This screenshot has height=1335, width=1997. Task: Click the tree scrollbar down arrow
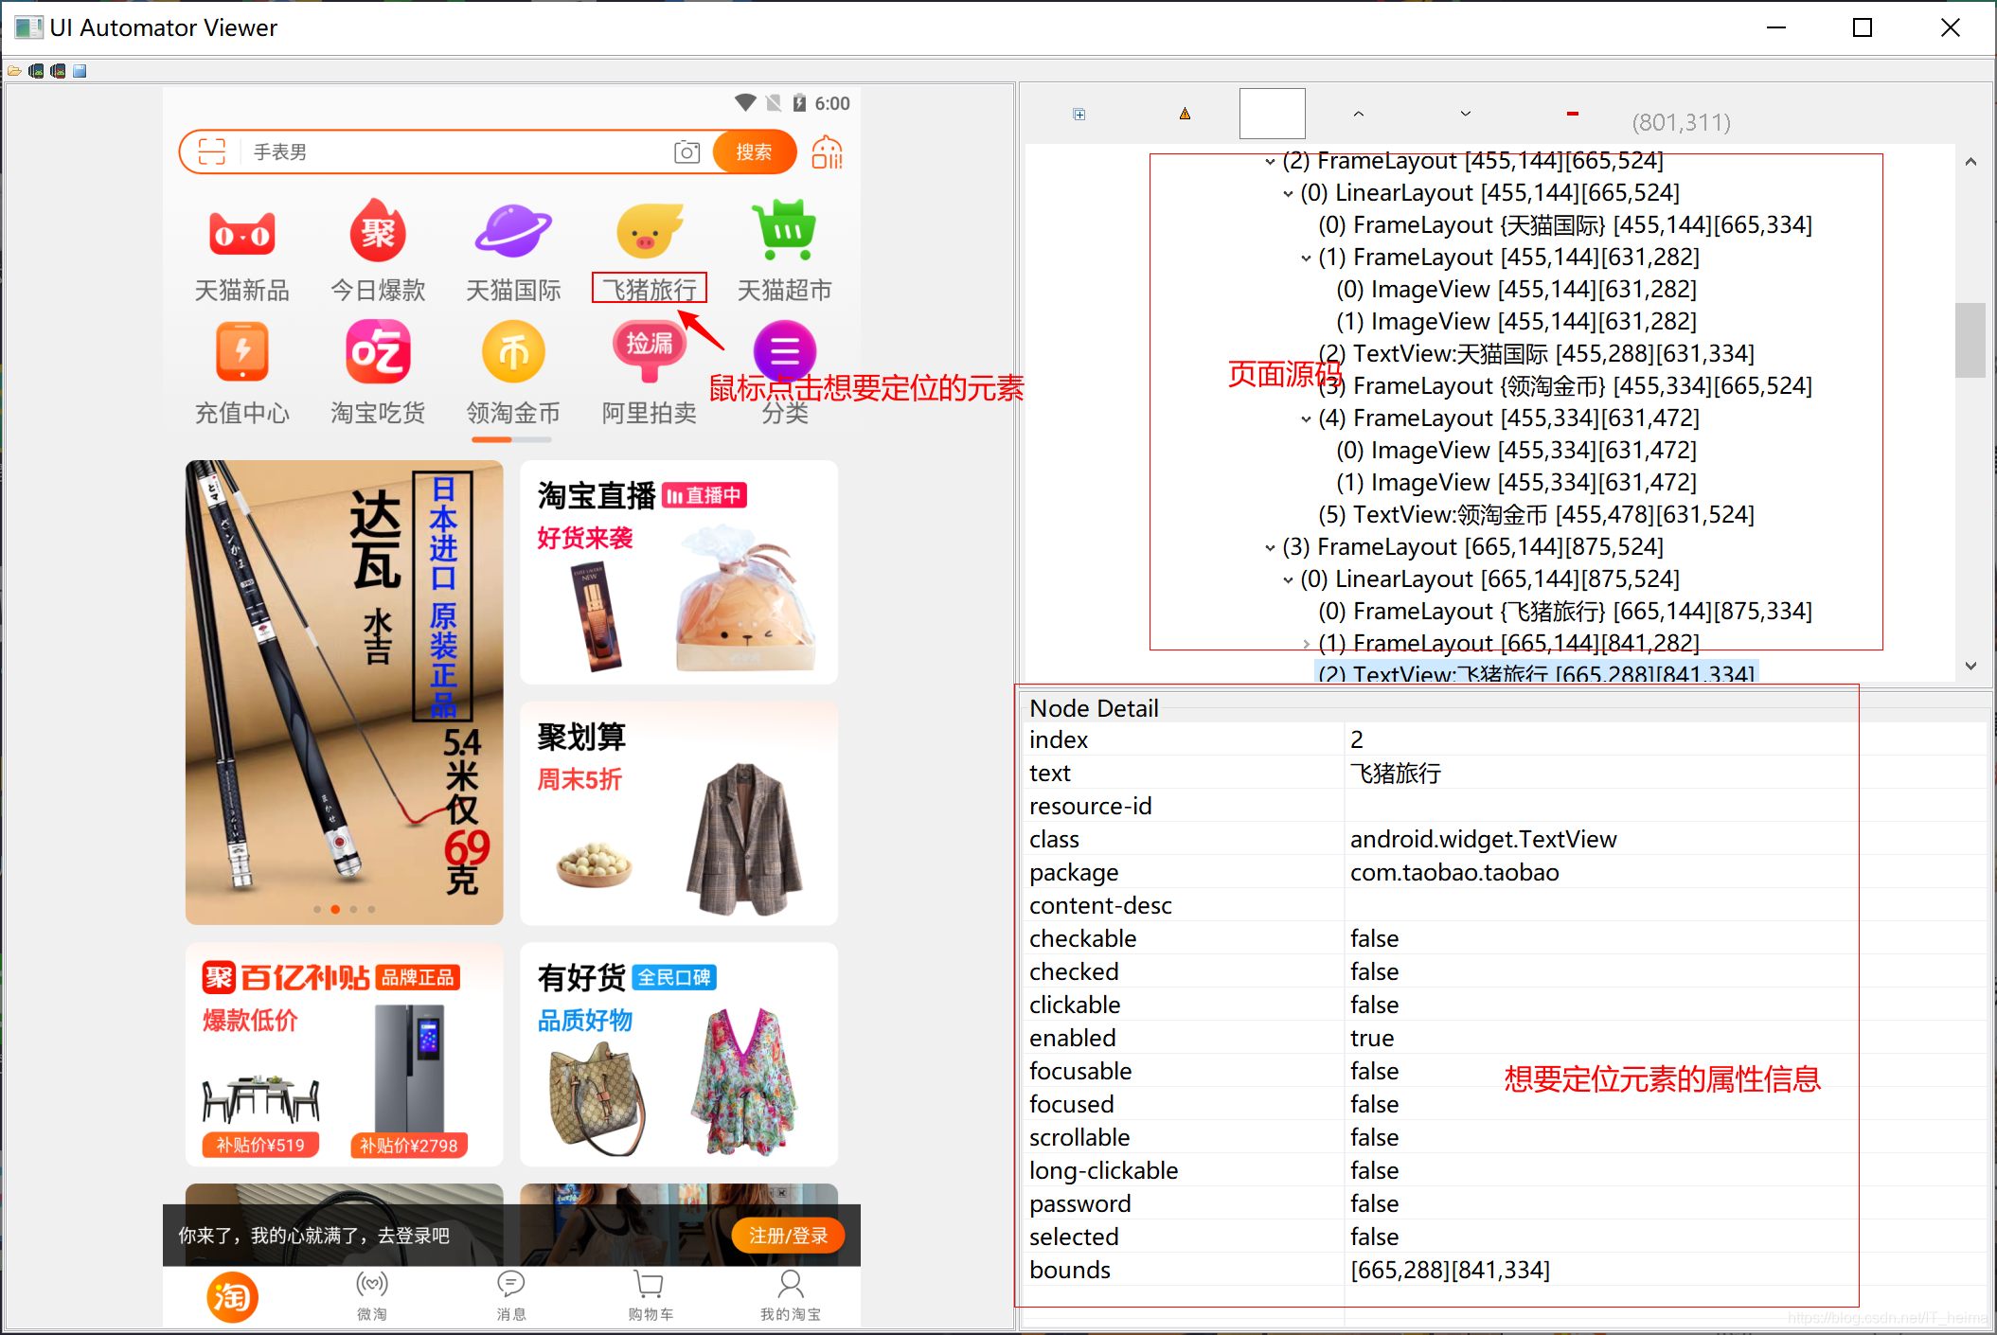point(1970,666)
